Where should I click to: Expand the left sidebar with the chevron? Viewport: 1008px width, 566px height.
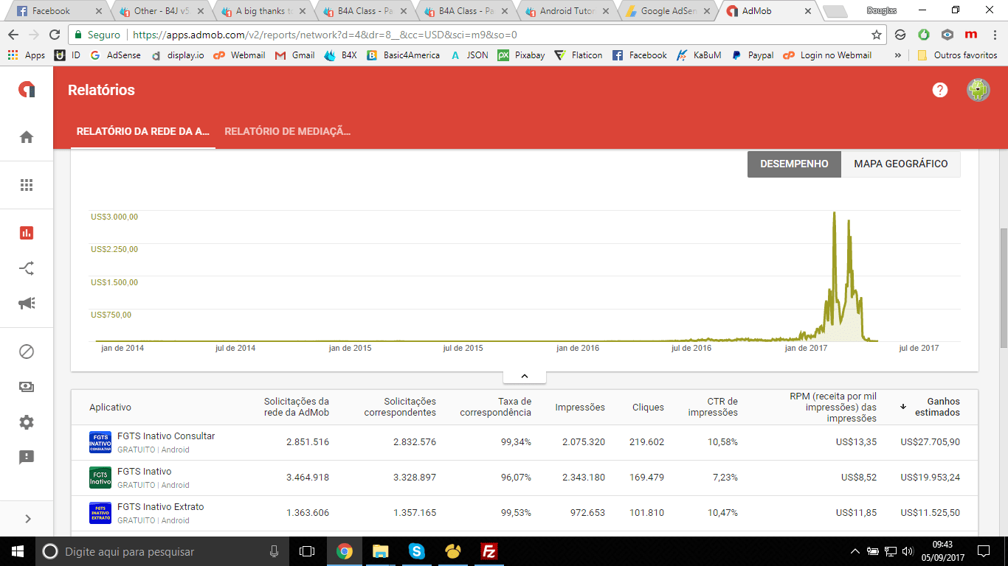(27, 519)
